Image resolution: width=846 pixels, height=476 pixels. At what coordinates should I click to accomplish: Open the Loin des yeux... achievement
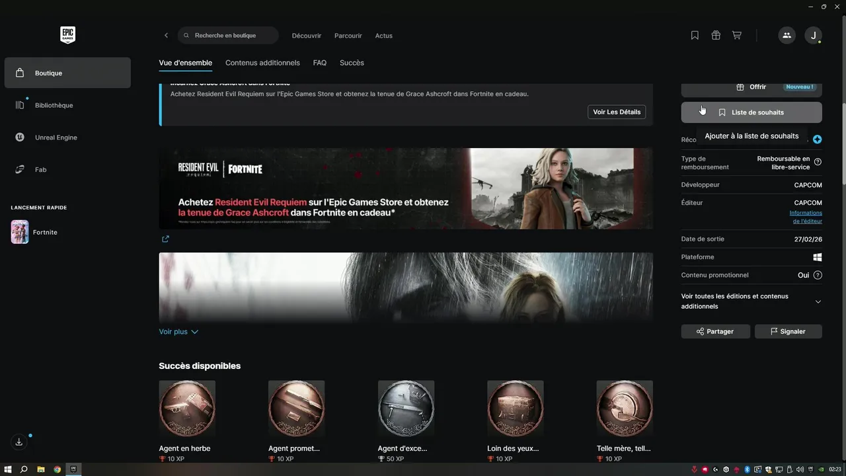click(515, 421)
